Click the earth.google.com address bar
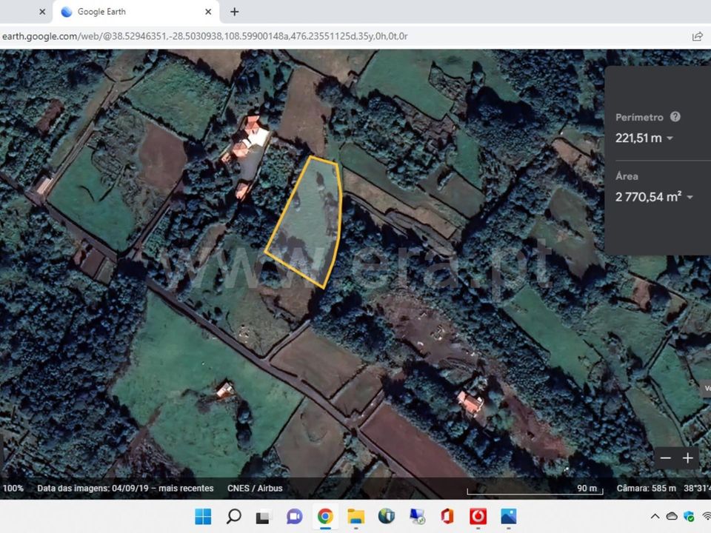This screenshot has height=533, width=711. 205,36
